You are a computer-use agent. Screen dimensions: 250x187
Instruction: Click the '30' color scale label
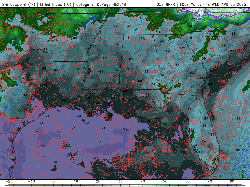121,181
